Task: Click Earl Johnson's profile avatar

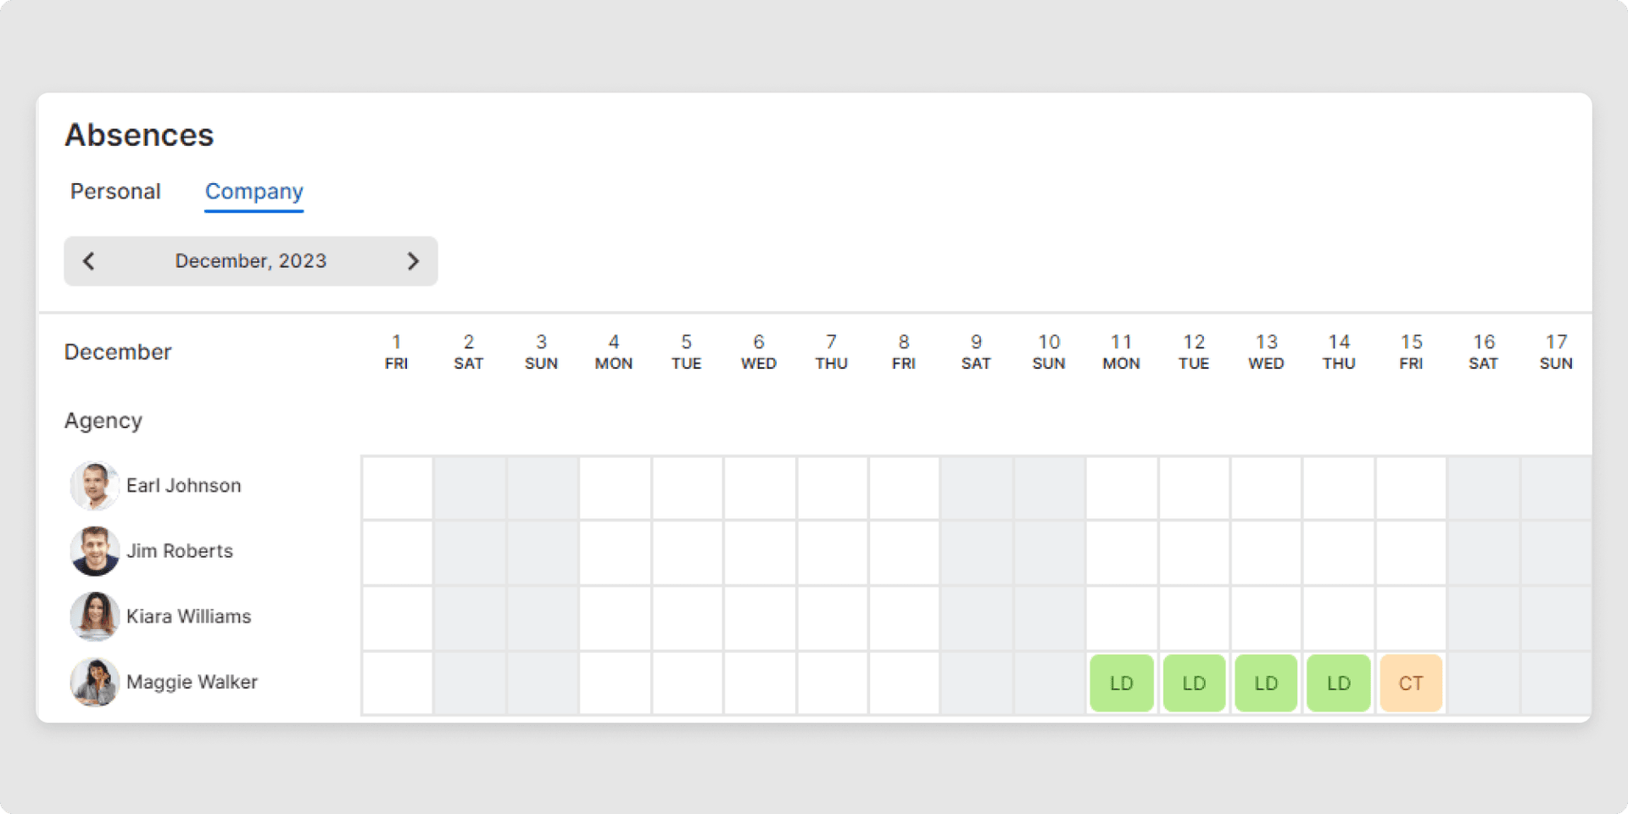Action: pyautogui.click(x=94, y=486)
